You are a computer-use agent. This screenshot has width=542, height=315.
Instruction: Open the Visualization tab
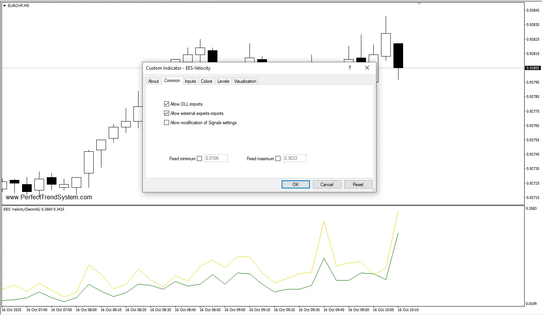coord(245,81)
